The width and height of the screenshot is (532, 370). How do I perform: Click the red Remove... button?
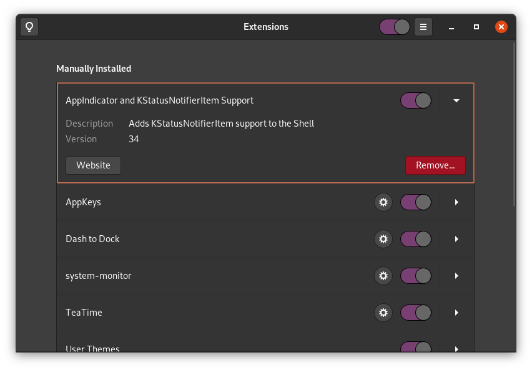click(435, 165)
